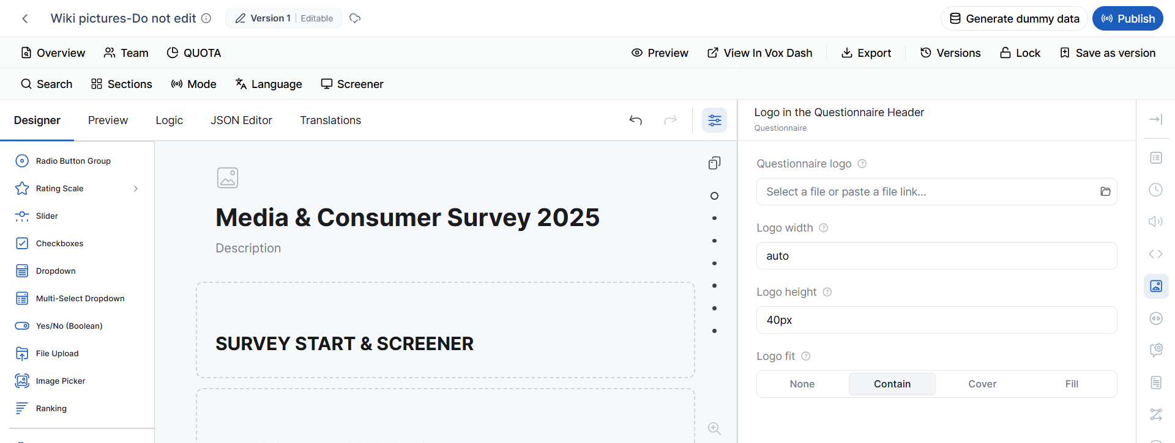Image resolution: width=1175 pixels, height=443 pixels.
Task: Open the General list icon in sidebar
Action: (1156, 158)
